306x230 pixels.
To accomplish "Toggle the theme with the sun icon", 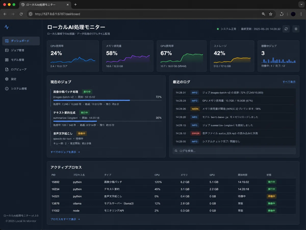I will coord(296,29).
